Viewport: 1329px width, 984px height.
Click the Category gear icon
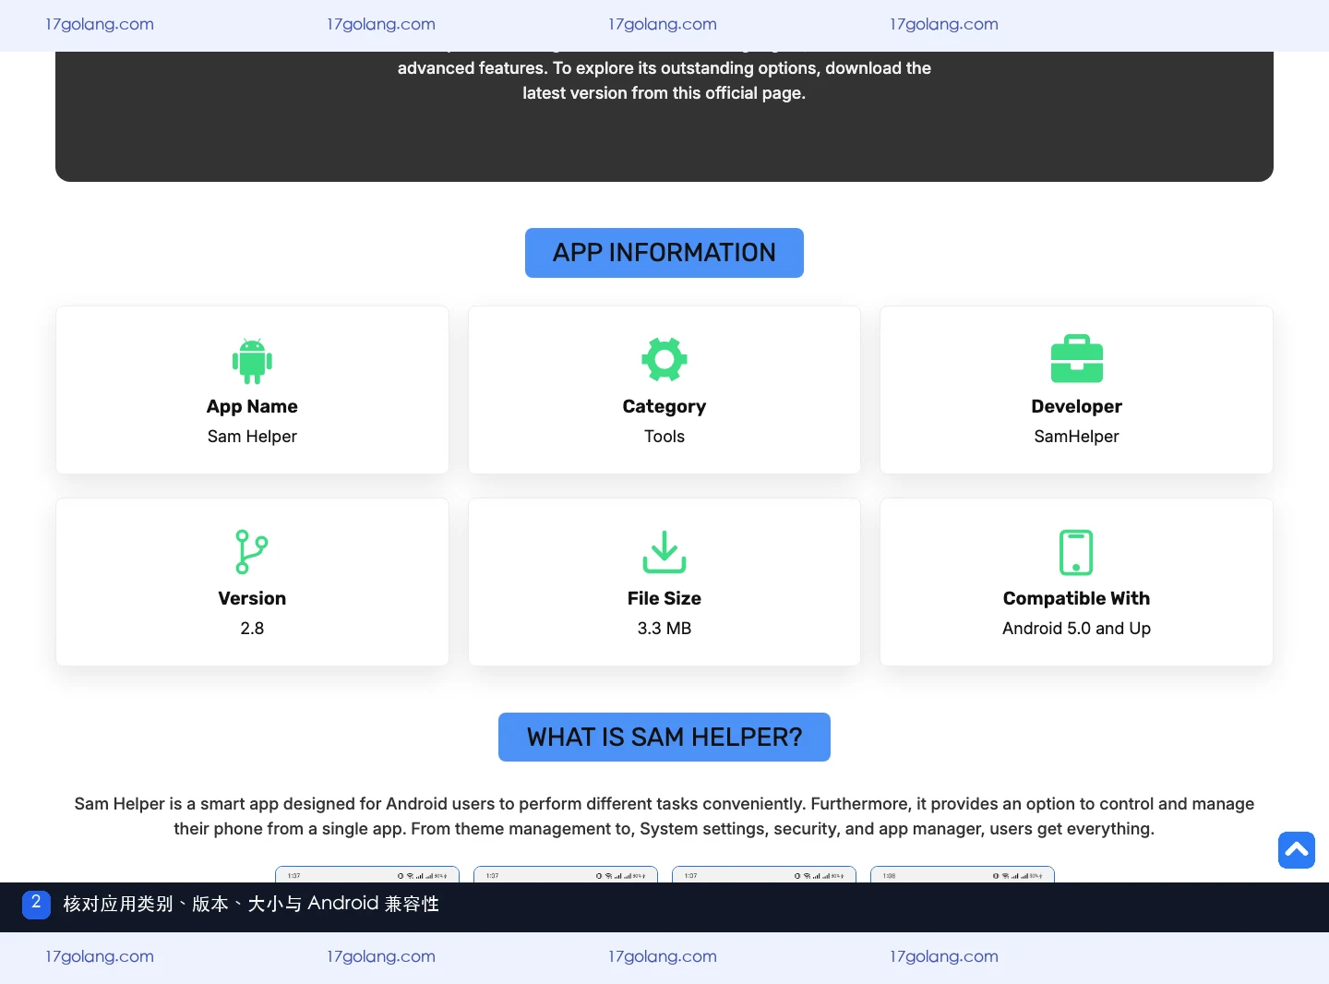coord(664,359)
